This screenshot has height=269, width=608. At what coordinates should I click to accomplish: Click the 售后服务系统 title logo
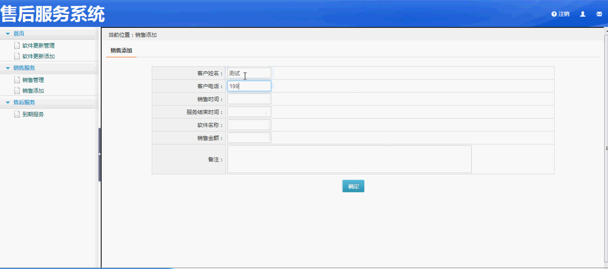click(52, 14)
